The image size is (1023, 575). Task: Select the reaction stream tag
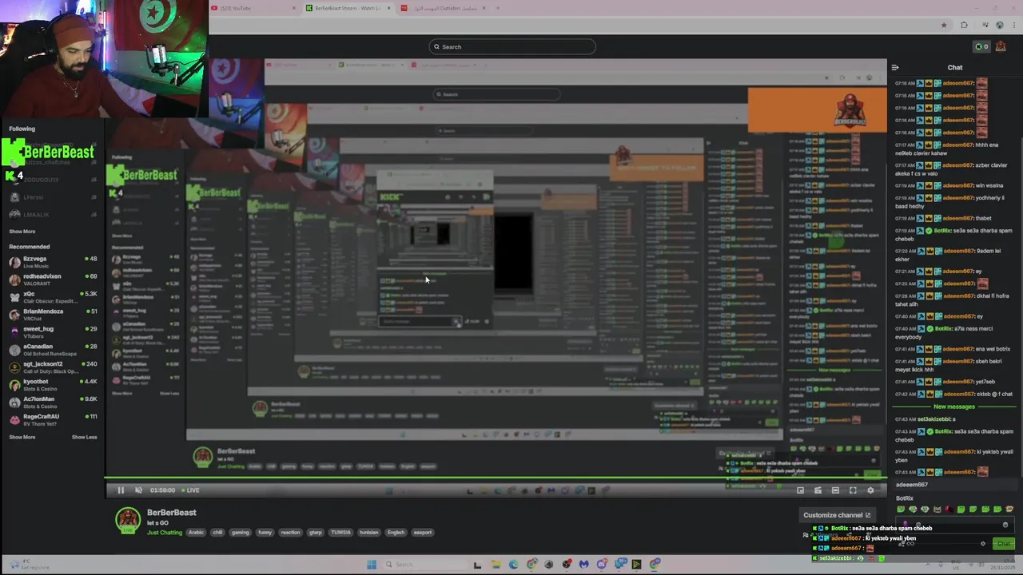[x=290, y=533]
